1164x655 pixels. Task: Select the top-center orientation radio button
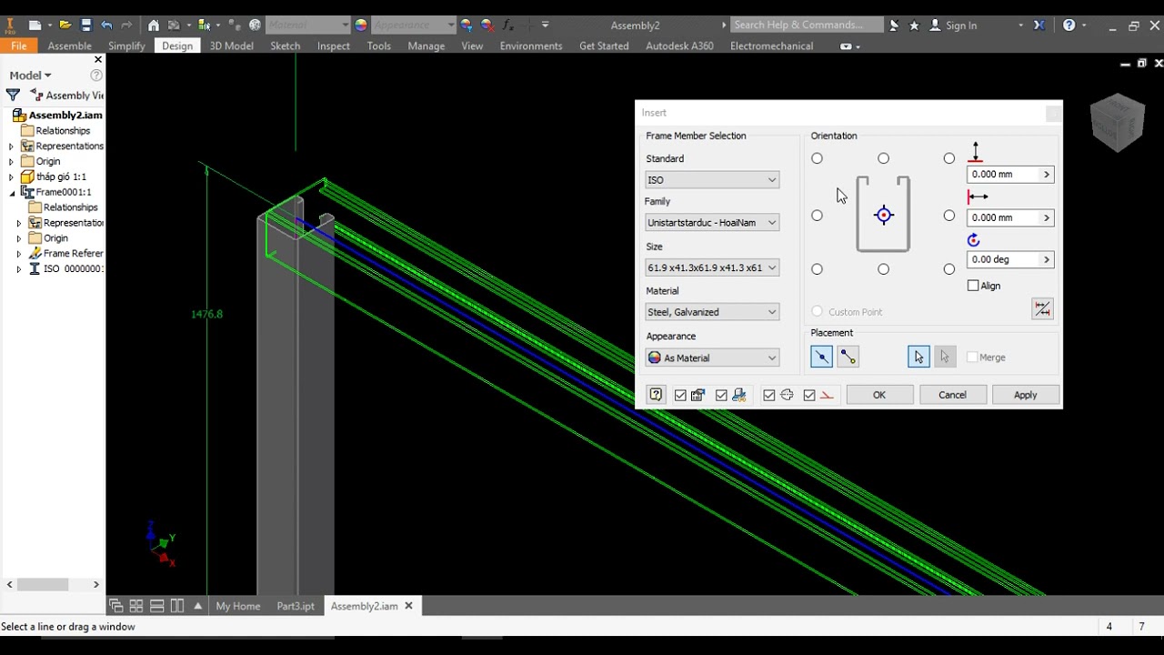coord(883,158)
